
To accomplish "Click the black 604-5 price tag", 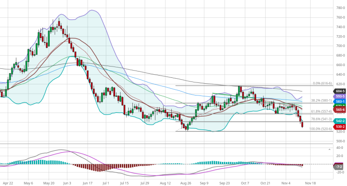I will click(339, 91).
